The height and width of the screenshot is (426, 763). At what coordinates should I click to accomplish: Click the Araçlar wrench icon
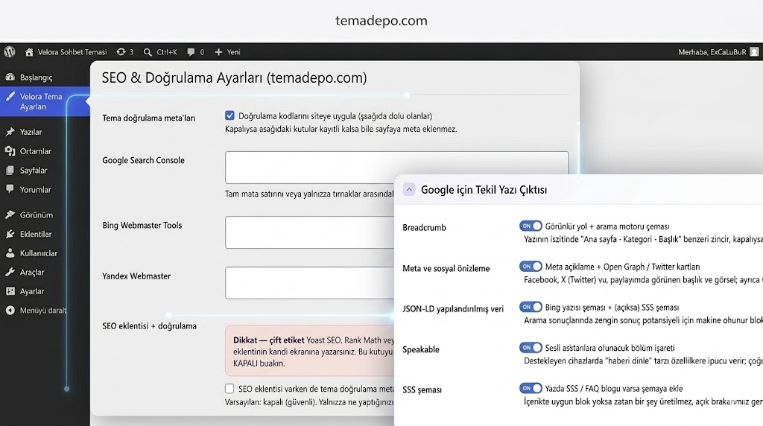(10, 273)
